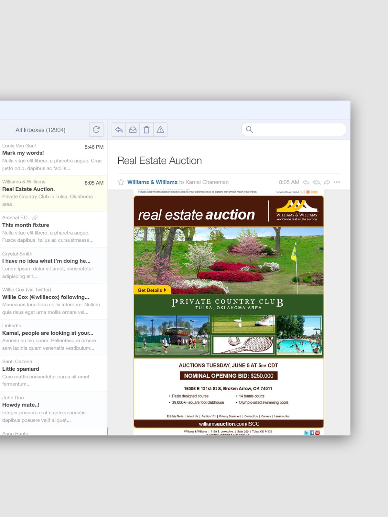Click the search input field
Viewport: 388px width, 517px height.
click(x=297, y=130)
